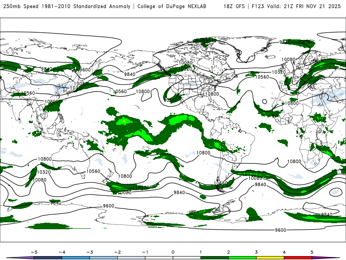Click the "F123 Valid: 21Z FRI NOV 21 2025" text
Viewport: 346px width, 260px height.
click(x=296, y=6)
